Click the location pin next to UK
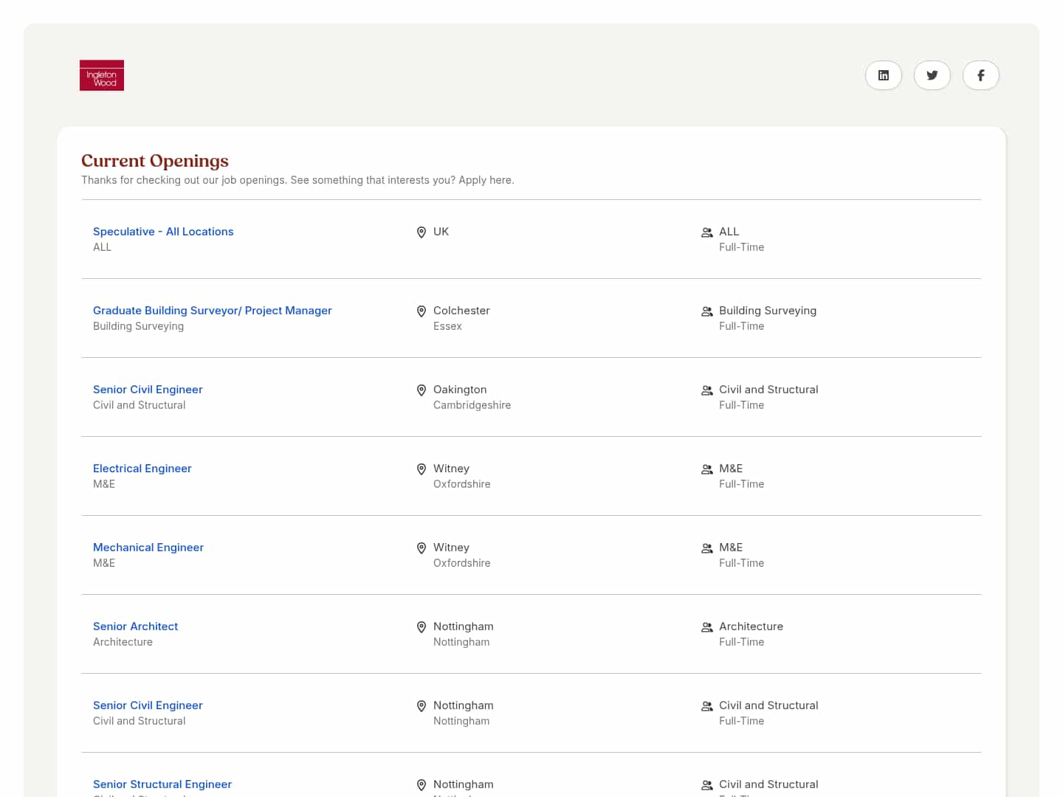The width and height of the screenshot is (1063, 797). (x=422, y=232)
